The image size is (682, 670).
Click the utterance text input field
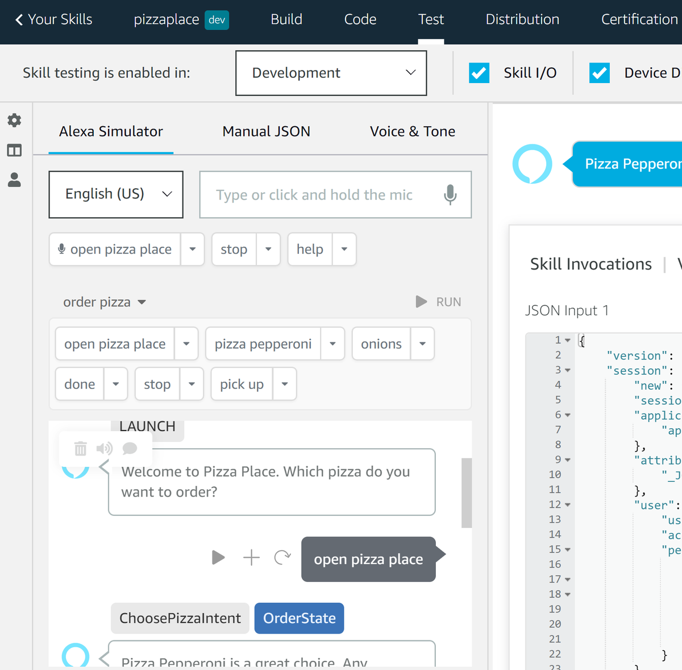point(335,195)
